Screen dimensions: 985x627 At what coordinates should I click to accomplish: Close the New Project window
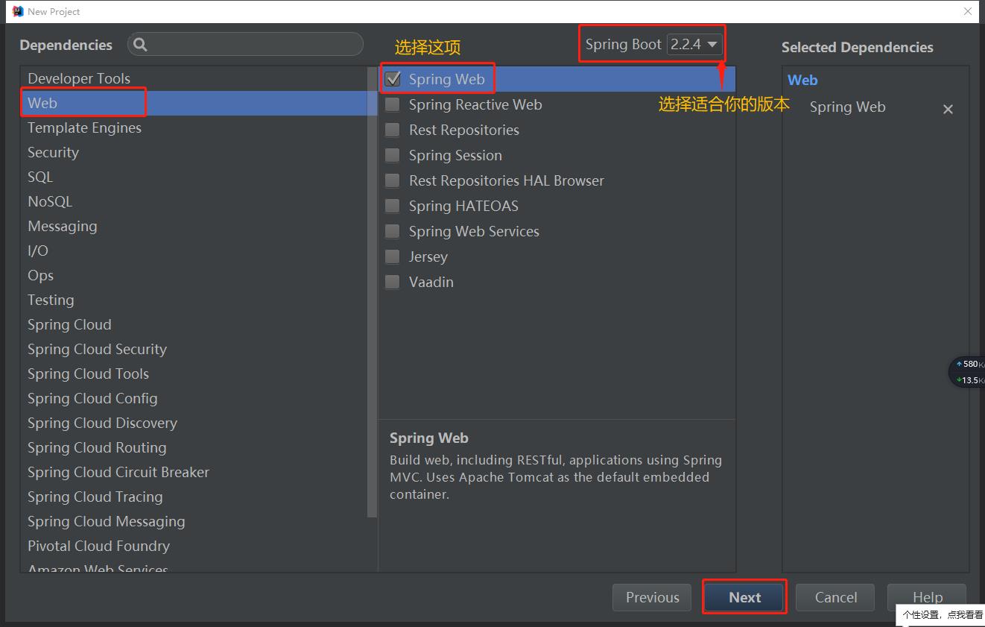[968, 11]
